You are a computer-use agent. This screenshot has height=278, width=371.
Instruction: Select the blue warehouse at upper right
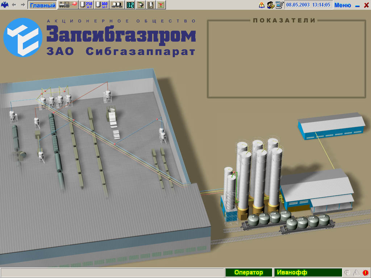pos(332,126)
